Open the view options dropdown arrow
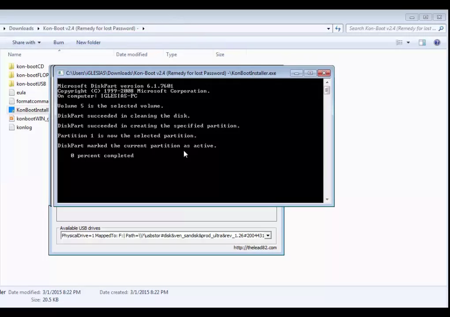This screenshot has width=450, height=317. click(x=408, y=43)
